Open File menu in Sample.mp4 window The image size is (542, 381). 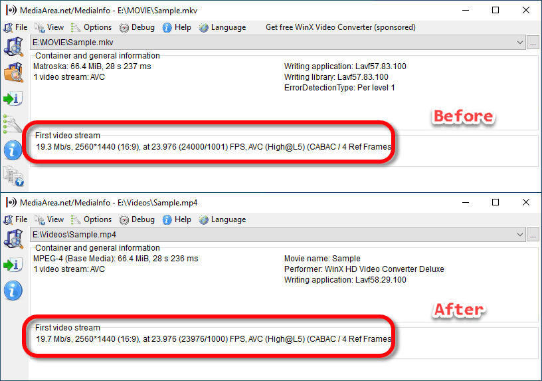tap(15, 219)
